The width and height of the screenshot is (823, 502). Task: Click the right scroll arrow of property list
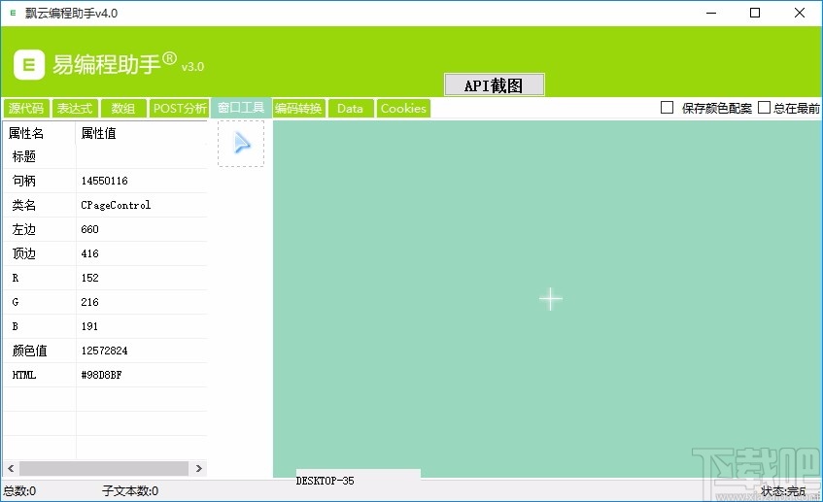[199, 468]
